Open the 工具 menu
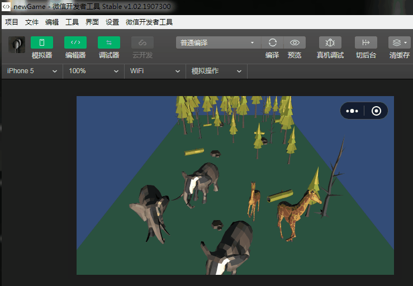The image size is (413, 286). (72, 22)
